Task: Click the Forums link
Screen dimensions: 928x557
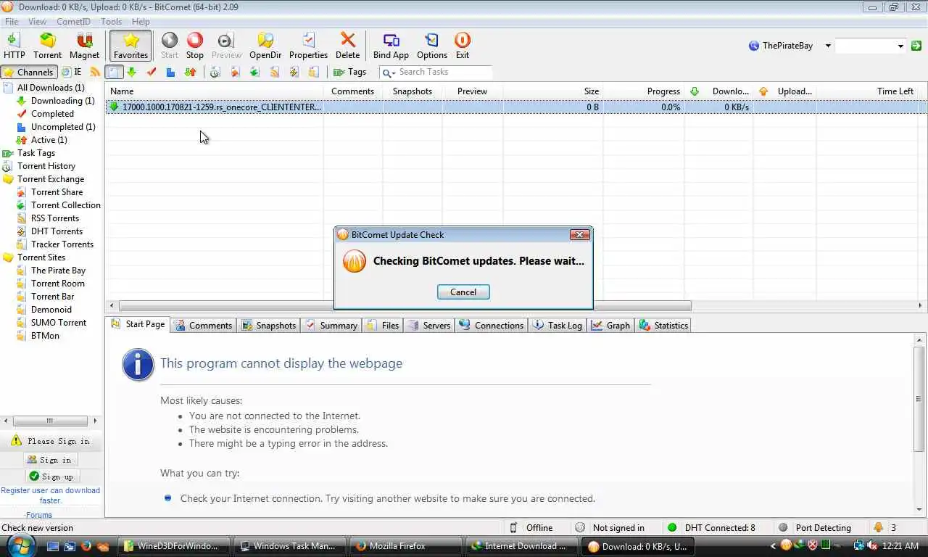Action: click(38, 515)
